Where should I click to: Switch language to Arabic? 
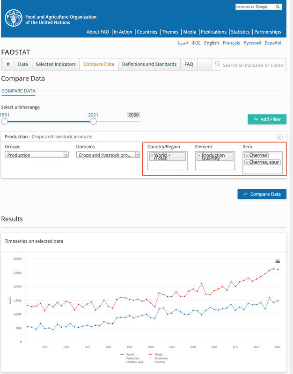tap(183, 43)
